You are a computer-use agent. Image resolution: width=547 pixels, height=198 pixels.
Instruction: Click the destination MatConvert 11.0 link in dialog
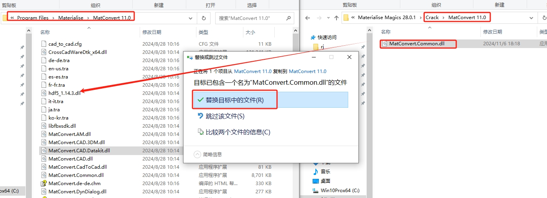tap(308, 71)
